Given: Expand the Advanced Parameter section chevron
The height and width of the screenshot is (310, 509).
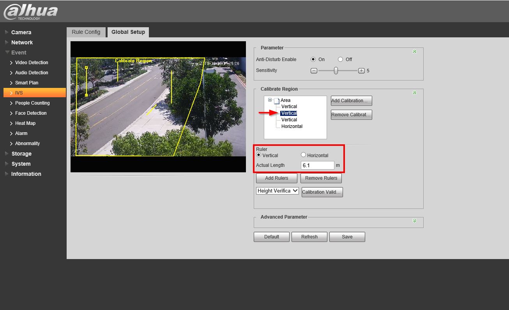Looking at the screenshot, I should tap(414, 221).
